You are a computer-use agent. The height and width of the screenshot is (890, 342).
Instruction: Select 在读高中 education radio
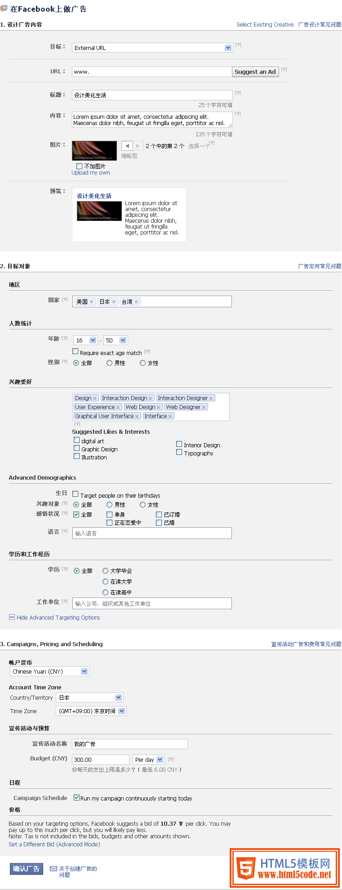(105, 592)
